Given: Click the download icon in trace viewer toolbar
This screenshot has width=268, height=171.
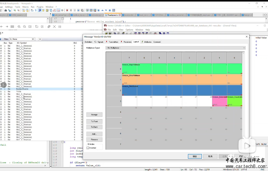Looking at the screenshot, I should pyautogui.click(x=60, y=27).
